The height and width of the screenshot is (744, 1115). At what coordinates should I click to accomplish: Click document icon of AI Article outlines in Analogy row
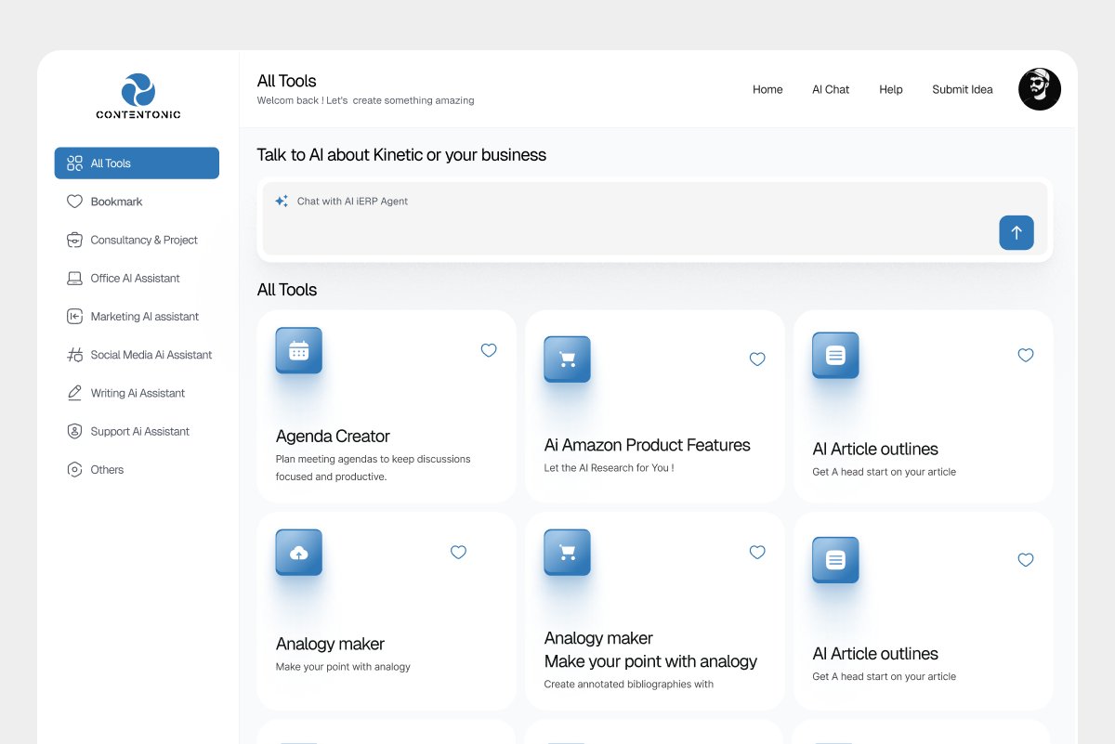coord(835,560)
